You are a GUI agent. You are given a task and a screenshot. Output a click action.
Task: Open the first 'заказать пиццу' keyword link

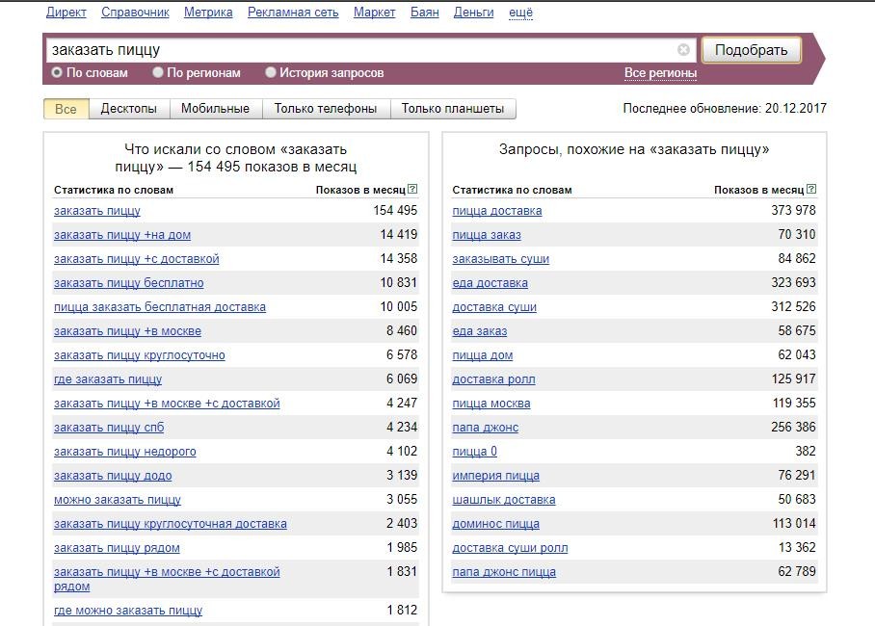click(x=97, y=211)
